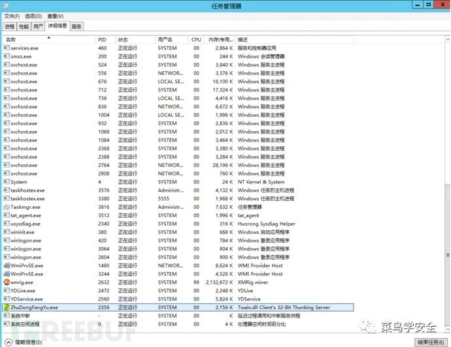Click the YDService.exe process icon
The image size is (451, 347).
(x=7, y=299)
